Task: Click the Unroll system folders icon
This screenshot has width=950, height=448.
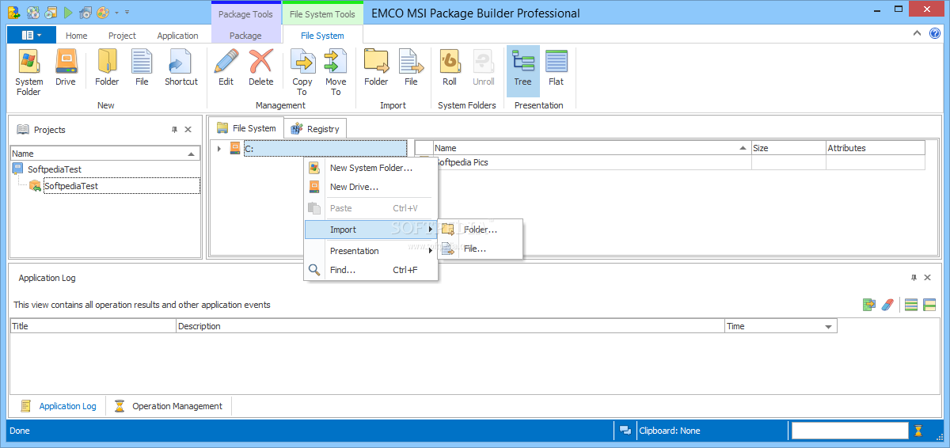Action: coord(484,67)
